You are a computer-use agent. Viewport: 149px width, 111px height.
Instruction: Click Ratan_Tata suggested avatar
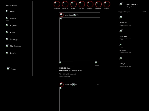[x=122, y=18]
